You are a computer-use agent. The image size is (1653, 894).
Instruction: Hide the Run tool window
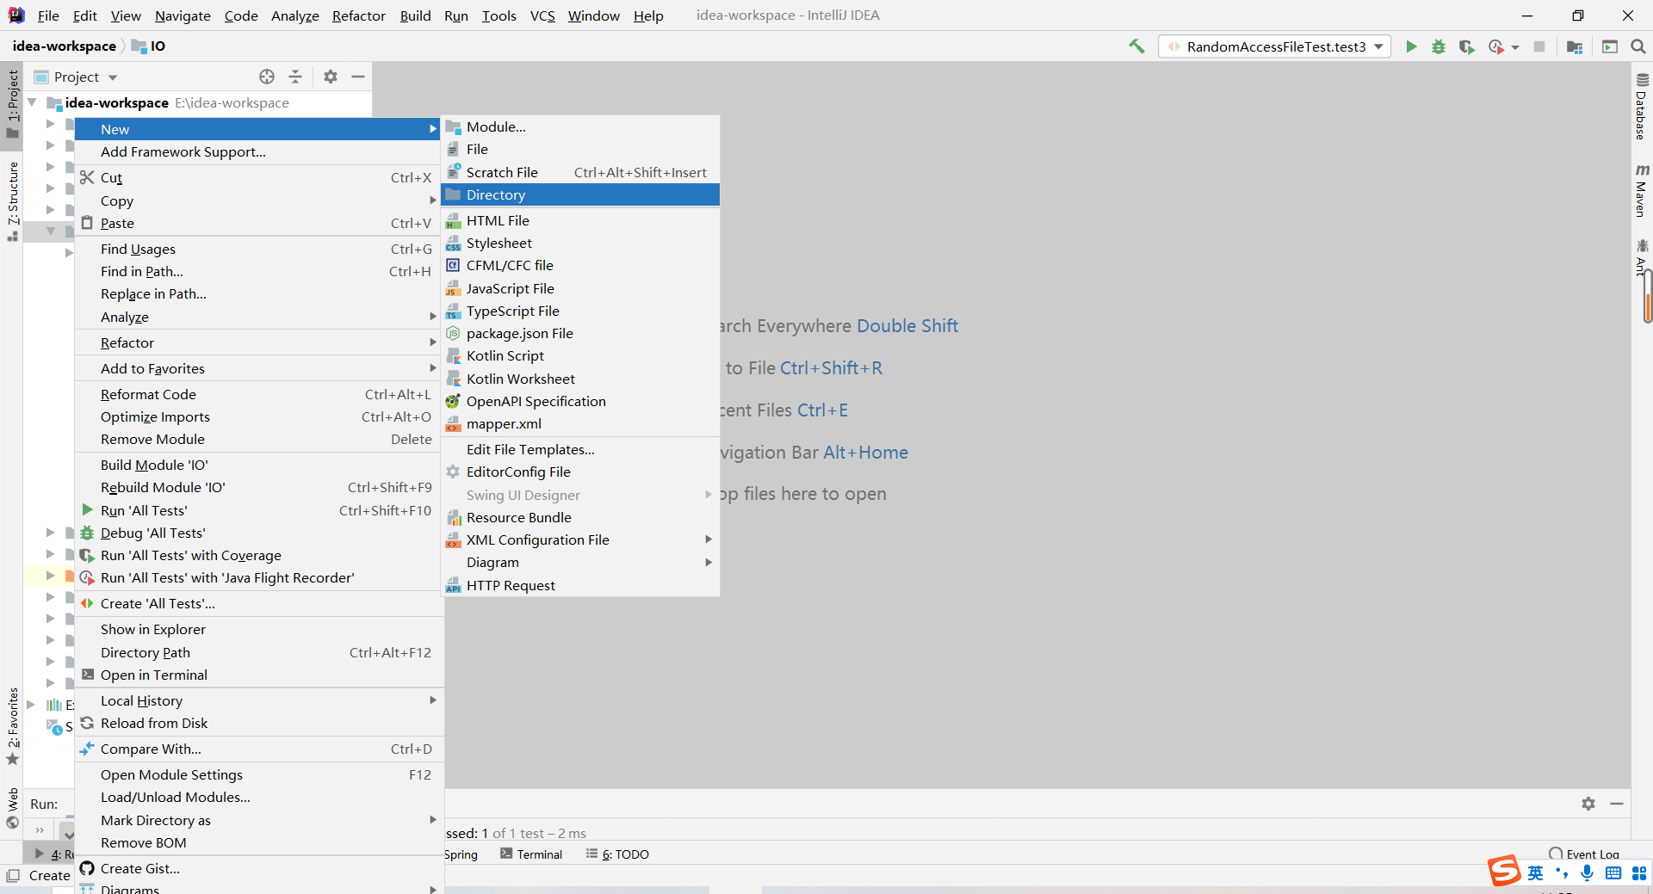pos(1617,804)
